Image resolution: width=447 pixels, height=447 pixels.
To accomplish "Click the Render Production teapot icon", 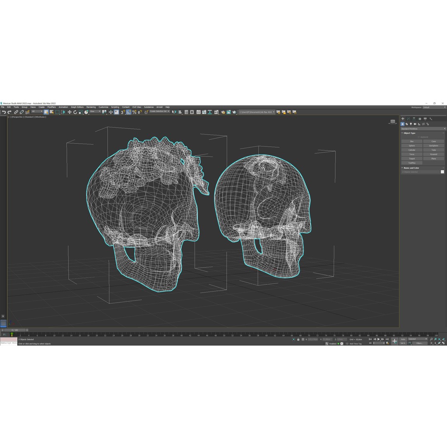I will pyautogui.click(x=234, y=112).
